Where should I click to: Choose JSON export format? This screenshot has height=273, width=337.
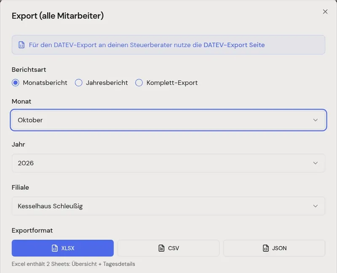click(274, 248)
